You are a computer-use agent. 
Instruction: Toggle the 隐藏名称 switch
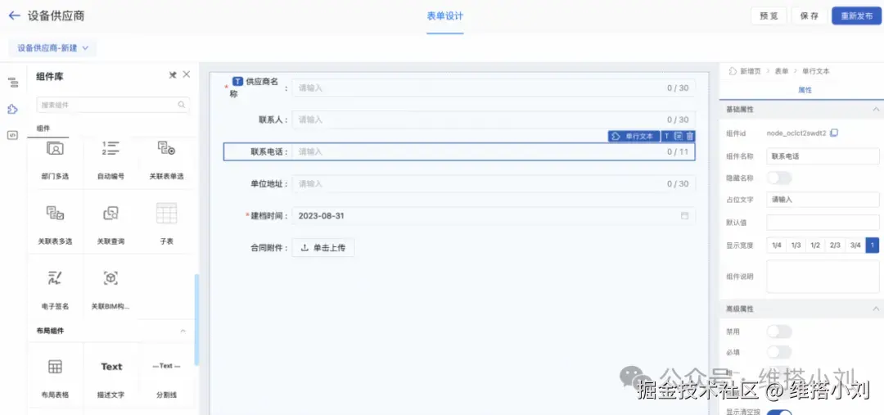[x=779, y=178]
